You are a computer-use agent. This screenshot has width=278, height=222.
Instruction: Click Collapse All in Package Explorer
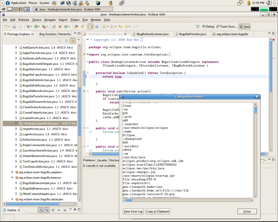coord(67,41)
